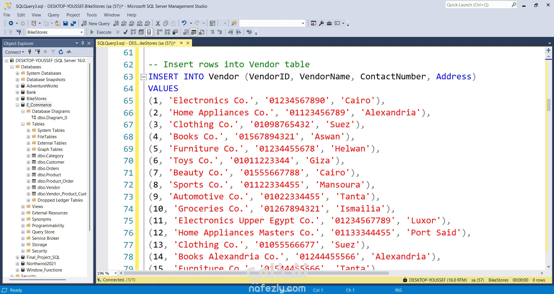Toggle Include Live Query Statistics

pyautogui.click(x=167, y=32)
